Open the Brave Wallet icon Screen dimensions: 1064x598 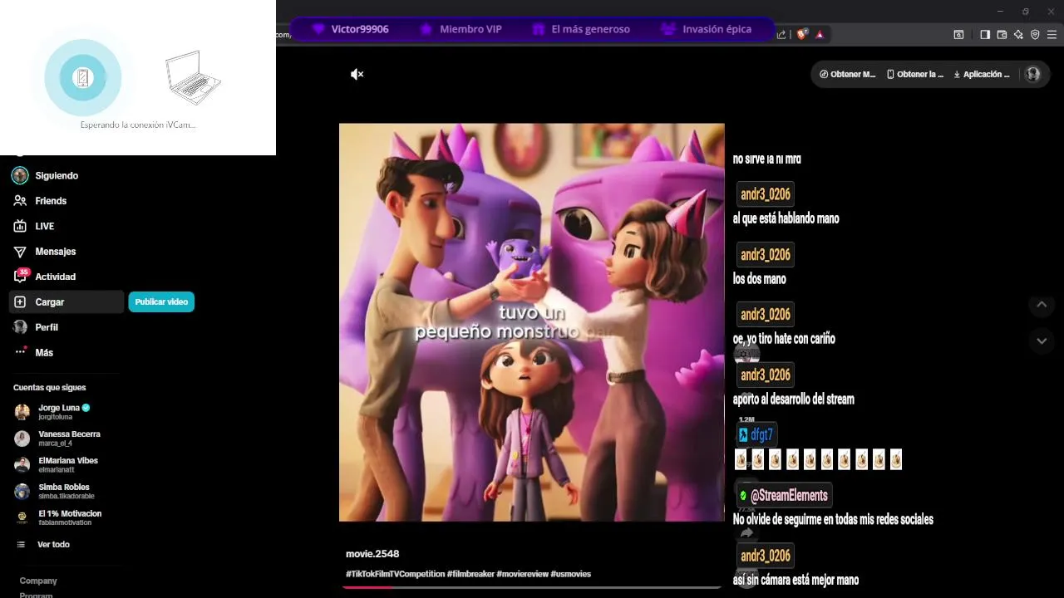tap(1002, 34)
